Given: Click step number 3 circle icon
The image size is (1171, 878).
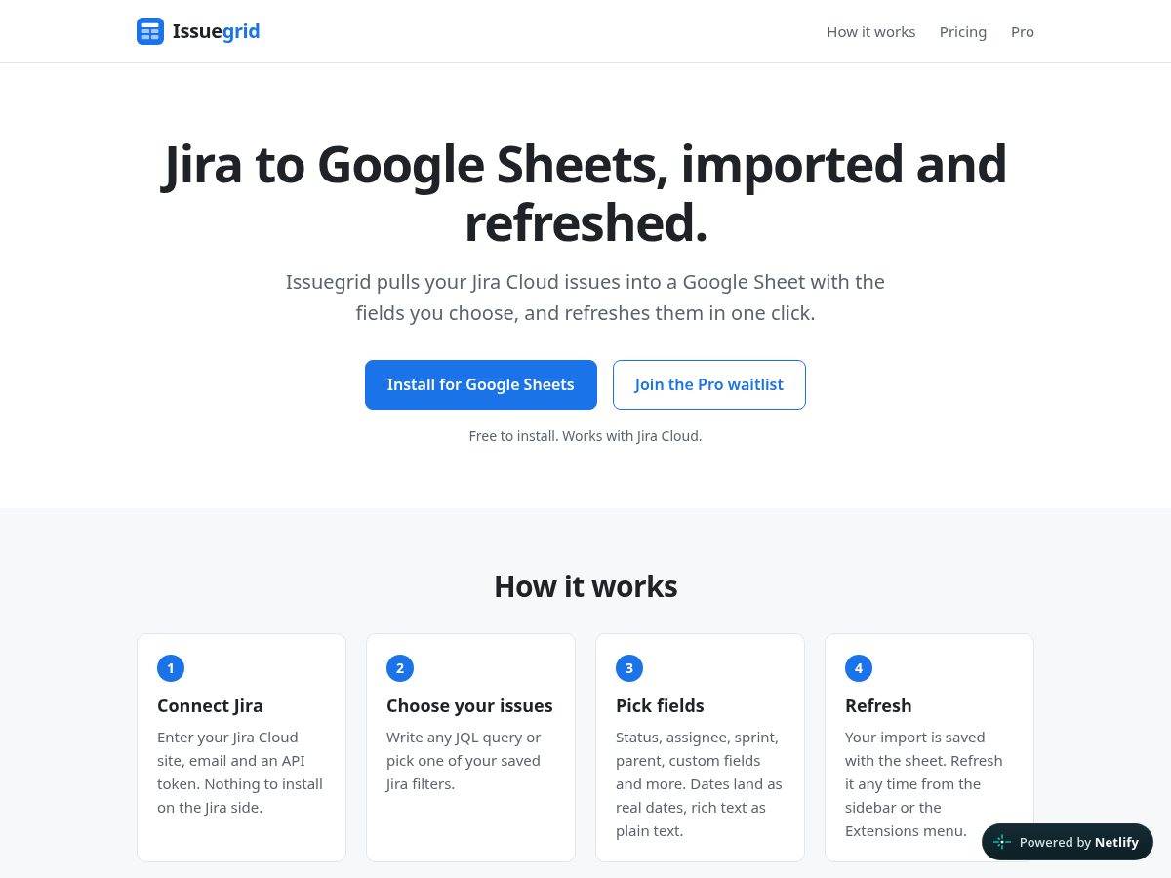Looking at the screenshot, I should tap(629, 668).
